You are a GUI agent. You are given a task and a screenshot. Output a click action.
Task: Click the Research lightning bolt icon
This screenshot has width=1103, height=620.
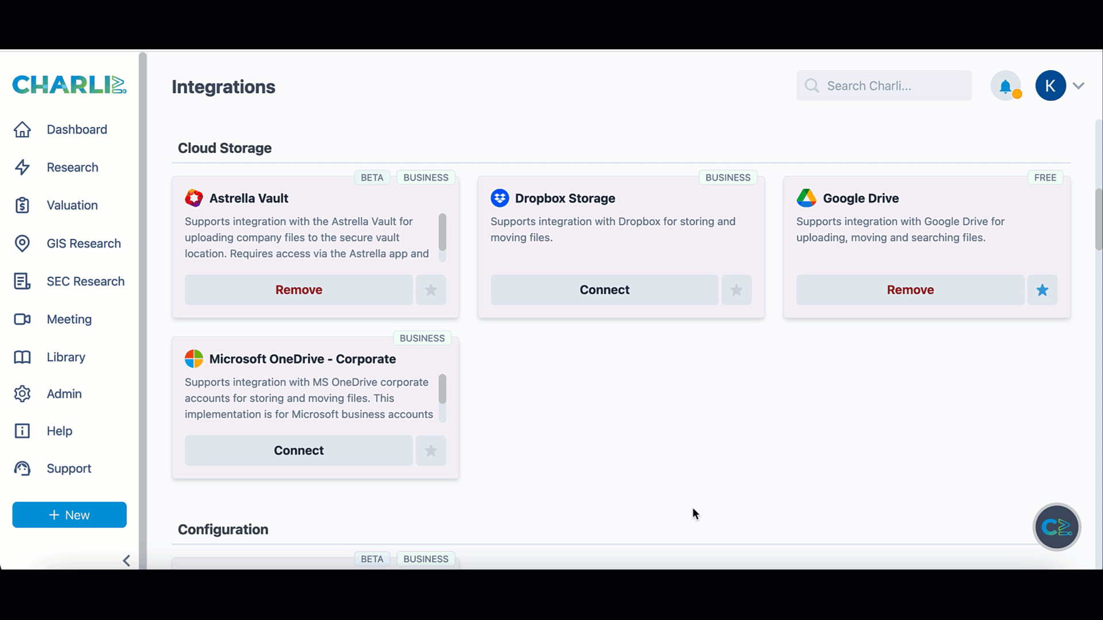22,168
